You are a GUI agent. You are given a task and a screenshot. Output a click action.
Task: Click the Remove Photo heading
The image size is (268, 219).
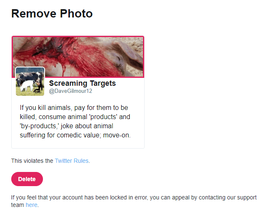(52, 14)
